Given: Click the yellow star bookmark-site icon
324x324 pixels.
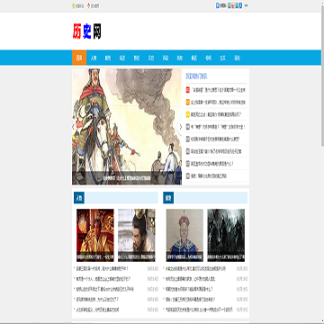Looking at the screenshot, I should tap(73, 5).
